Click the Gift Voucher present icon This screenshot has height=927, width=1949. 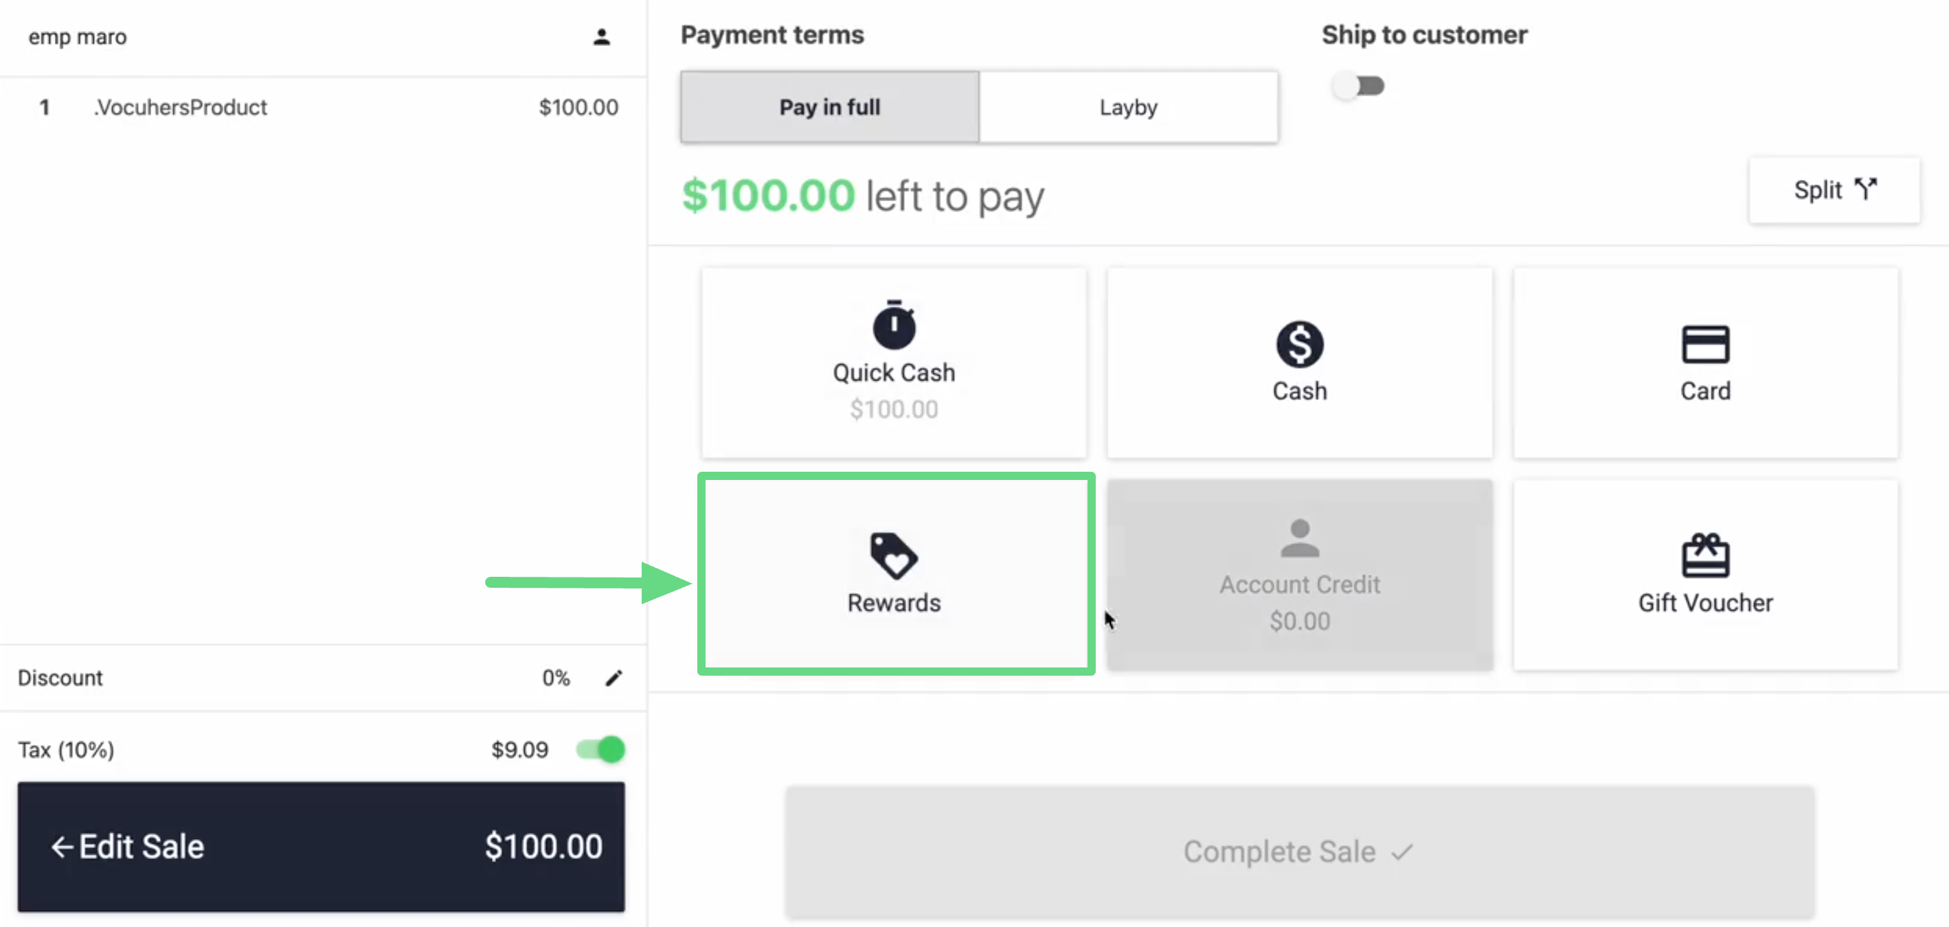(1704, 556)
